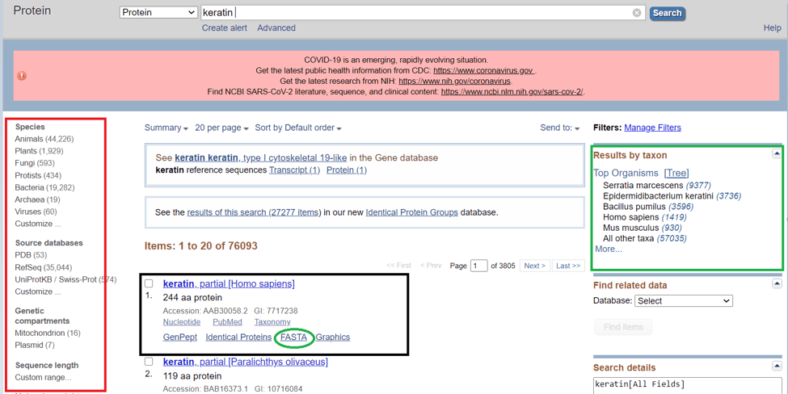
Task: Click the page number input field
Action: (478, 266)
